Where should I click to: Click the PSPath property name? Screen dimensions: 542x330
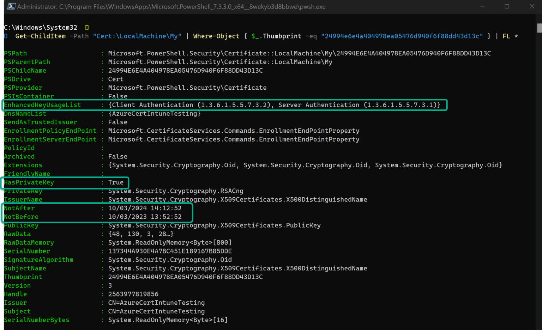[15, 53]
